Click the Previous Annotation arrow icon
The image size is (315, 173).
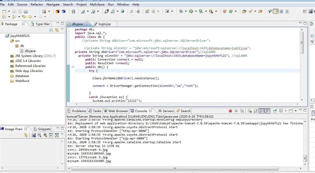(x=14, y=17)
